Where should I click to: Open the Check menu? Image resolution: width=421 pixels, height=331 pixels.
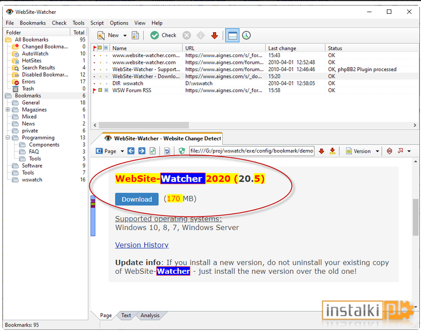(x=59, y=23)
